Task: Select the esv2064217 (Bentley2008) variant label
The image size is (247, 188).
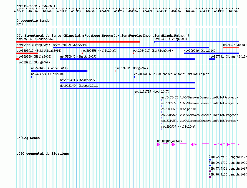Action: [153, 51]
